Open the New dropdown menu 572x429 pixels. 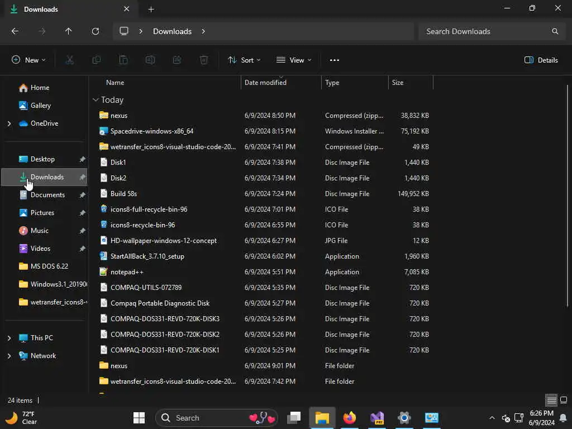click(x=28, y=60)
